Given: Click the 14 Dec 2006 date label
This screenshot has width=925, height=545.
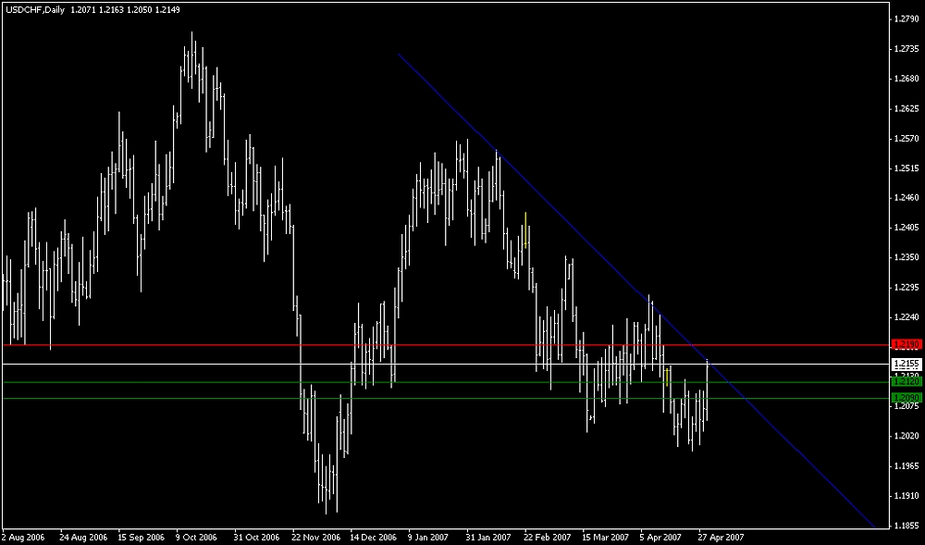Looking at the screenshot, I should (x=374, y=536).
